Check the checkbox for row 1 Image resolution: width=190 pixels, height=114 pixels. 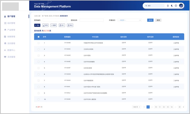38,43
